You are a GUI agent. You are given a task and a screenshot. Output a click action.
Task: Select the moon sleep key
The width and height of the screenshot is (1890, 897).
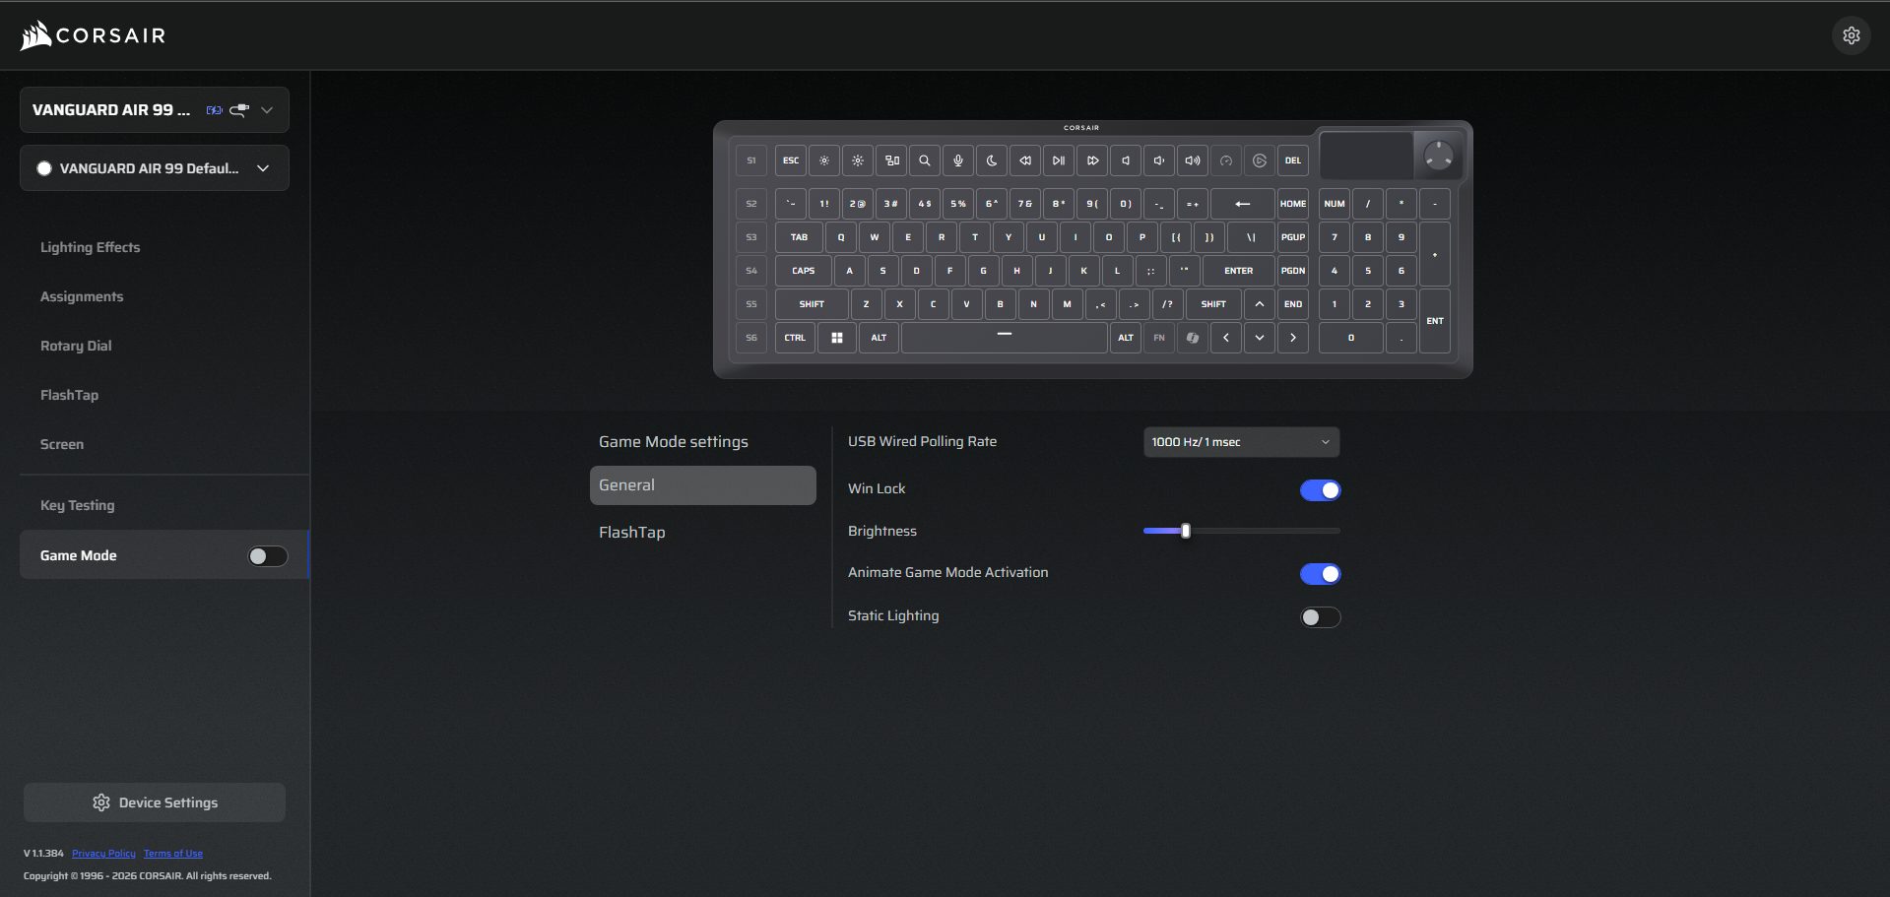991,160
